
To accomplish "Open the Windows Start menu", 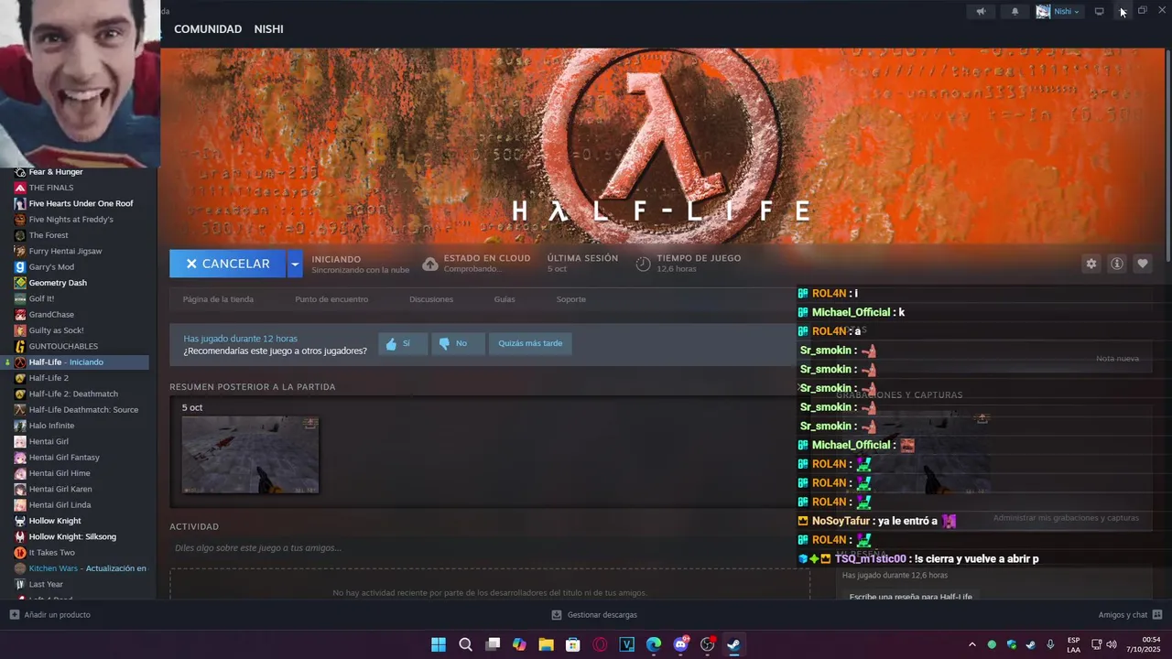I will [x=439, y=644].
